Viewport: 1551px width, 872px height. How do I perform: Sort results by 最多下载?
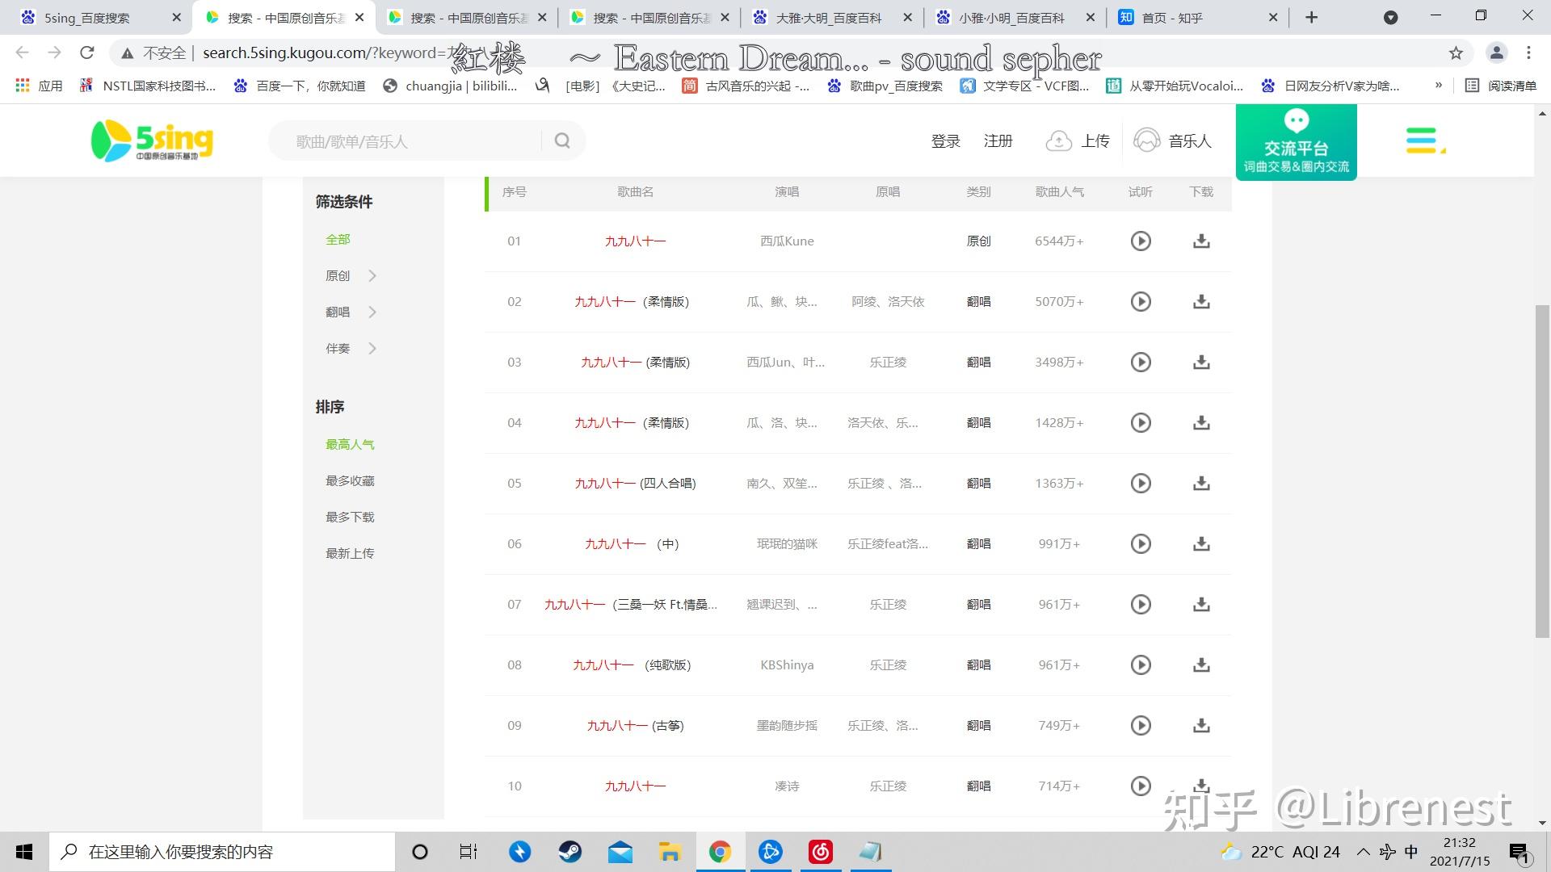pos(350,517)
